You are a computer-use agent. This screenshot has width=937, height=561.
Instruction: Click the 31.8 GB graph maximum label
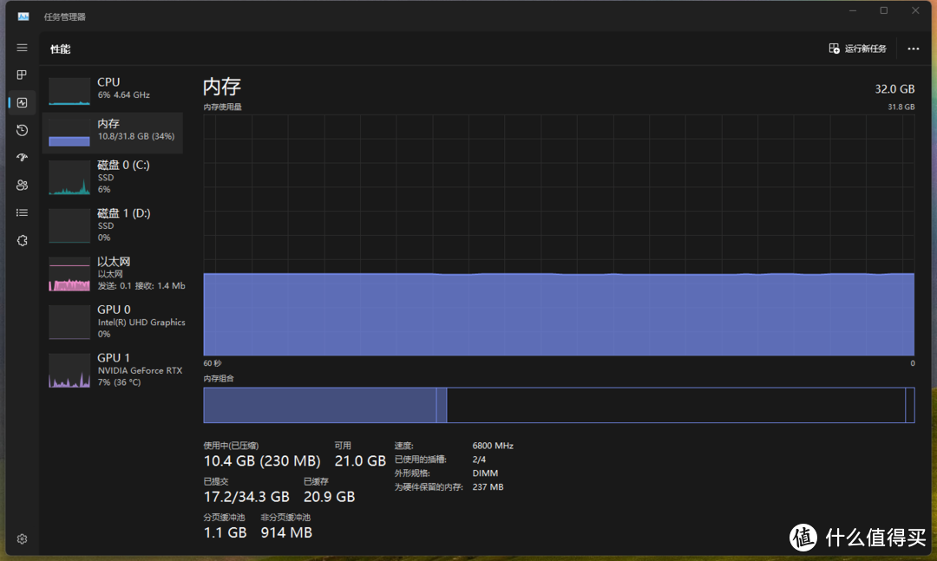pyautogui.click(x=901, y=107)
